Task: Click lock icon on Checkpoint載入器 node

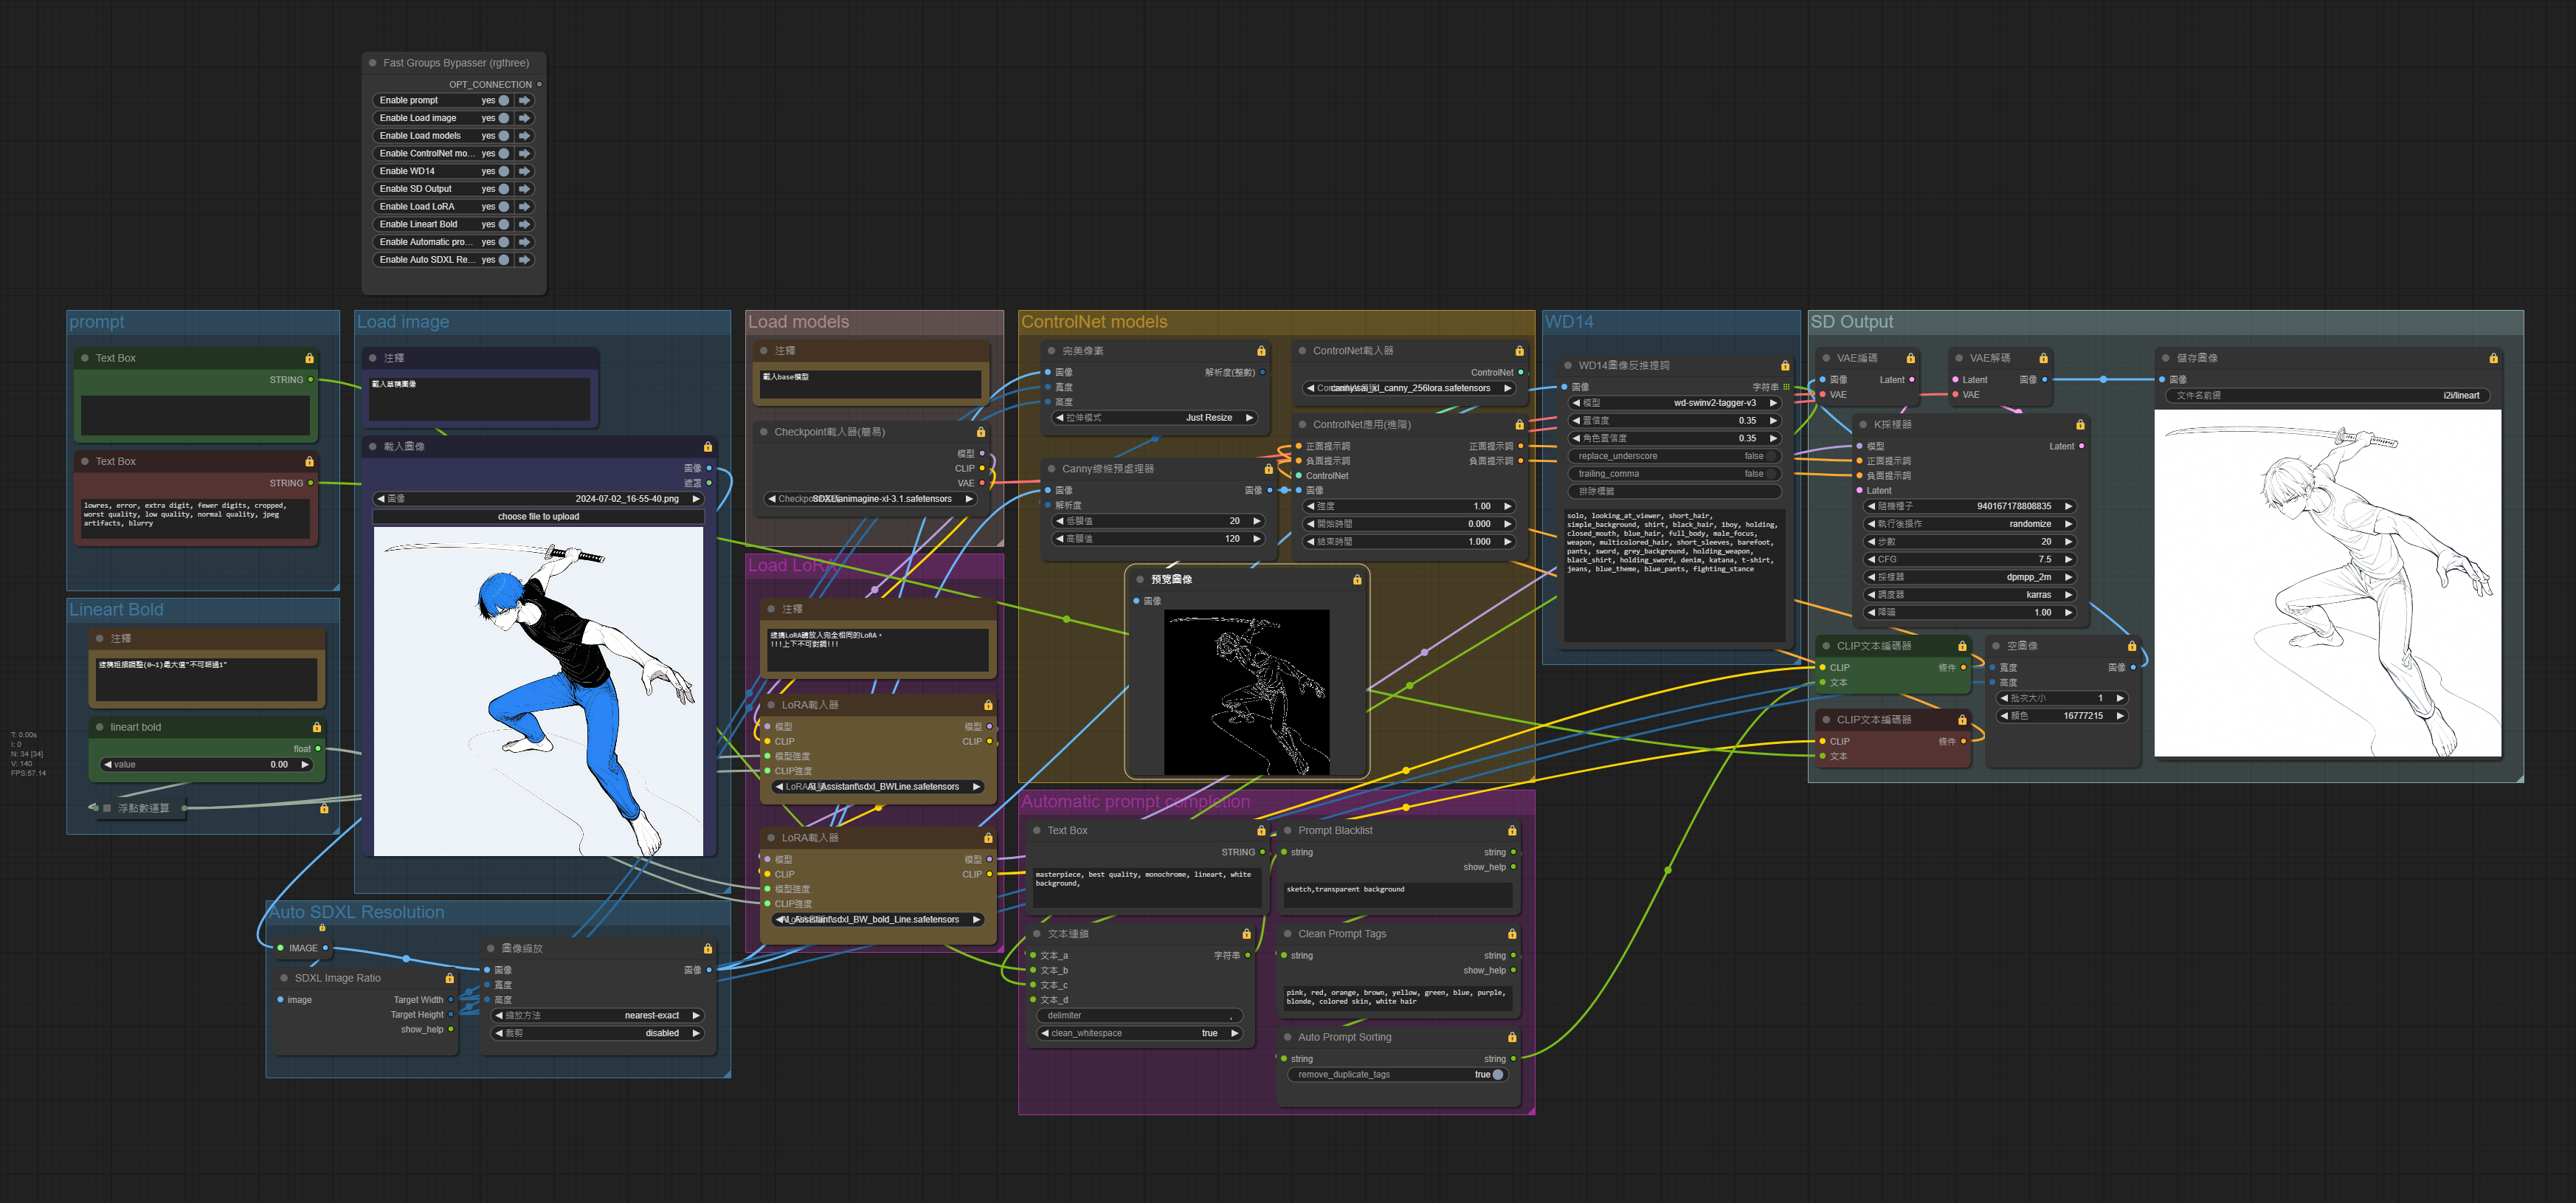Action: point(981,432)
